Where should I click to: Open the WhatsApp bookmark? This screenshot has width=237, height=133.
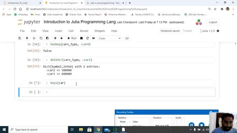click(x=21, y=15)
